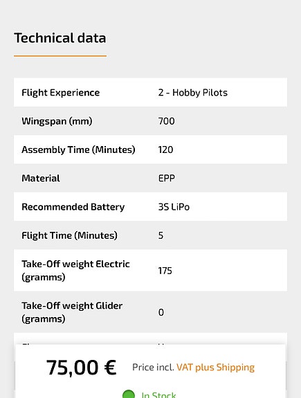Click the Wingspan (mm) label

click(x=57, y=121)
